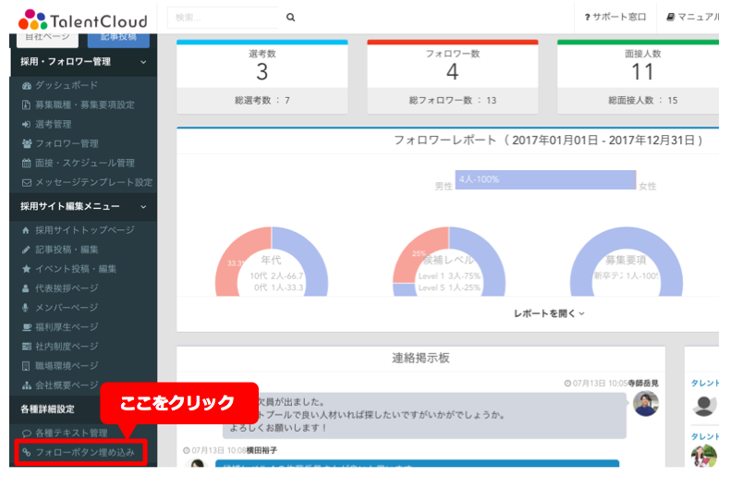The width and height of the screenshot is (730, 477).
Task: Click the 4人-100% gender bar
Action: tap(545, 180)
